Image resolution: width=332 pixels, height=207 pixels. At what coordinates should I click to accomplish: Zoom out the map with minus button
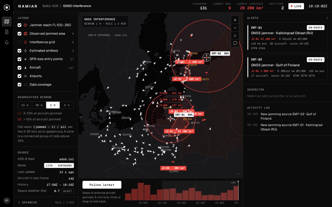[x=235, y=28]
